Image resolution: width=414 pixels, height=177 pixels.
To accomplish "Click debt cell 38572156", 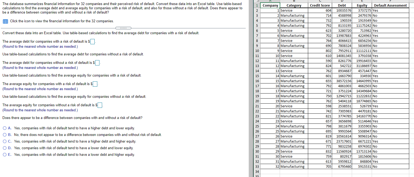I will point(342,81).
